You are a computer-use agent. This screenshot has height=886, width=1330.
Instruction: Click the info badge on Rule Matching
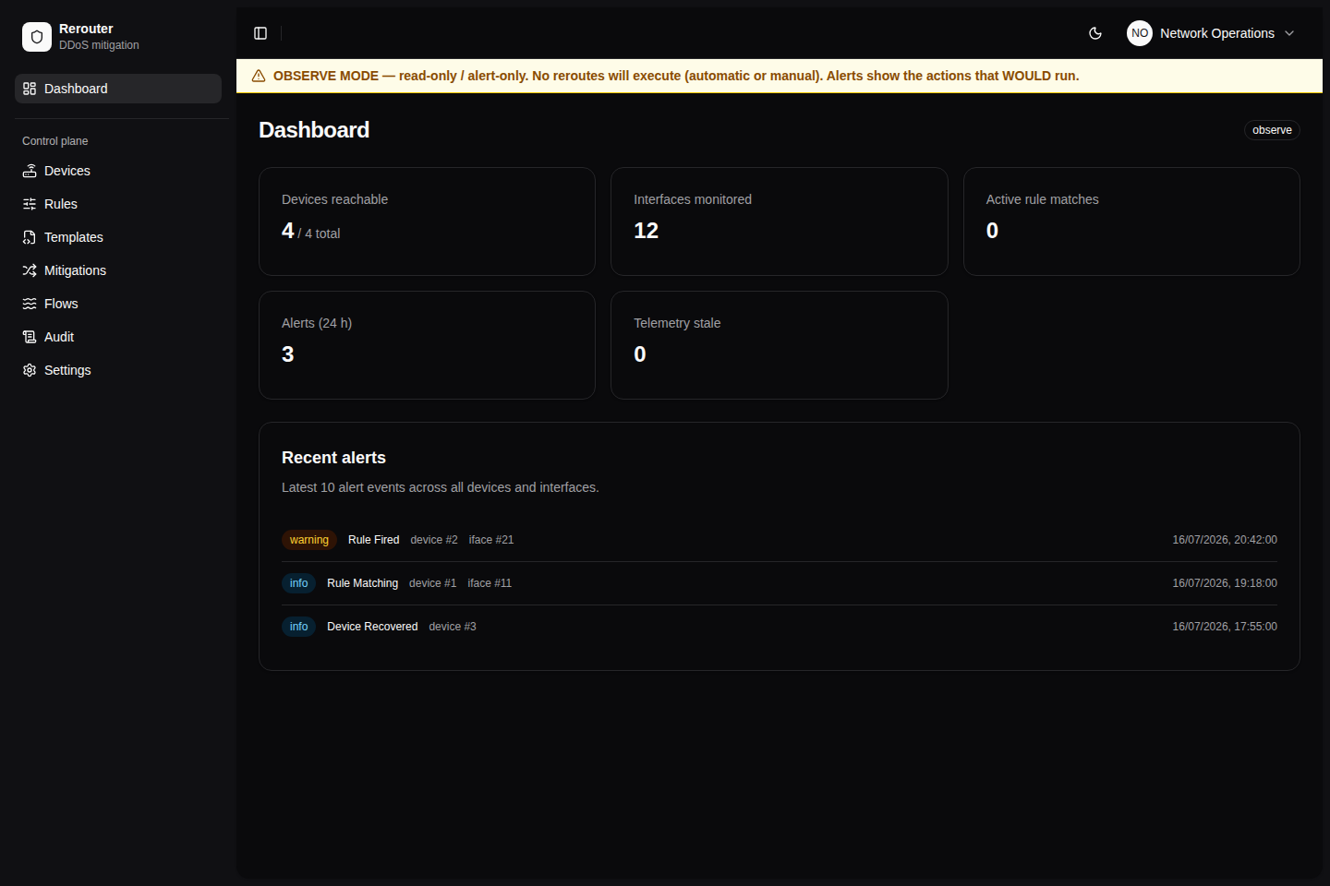tap(298, 583)
